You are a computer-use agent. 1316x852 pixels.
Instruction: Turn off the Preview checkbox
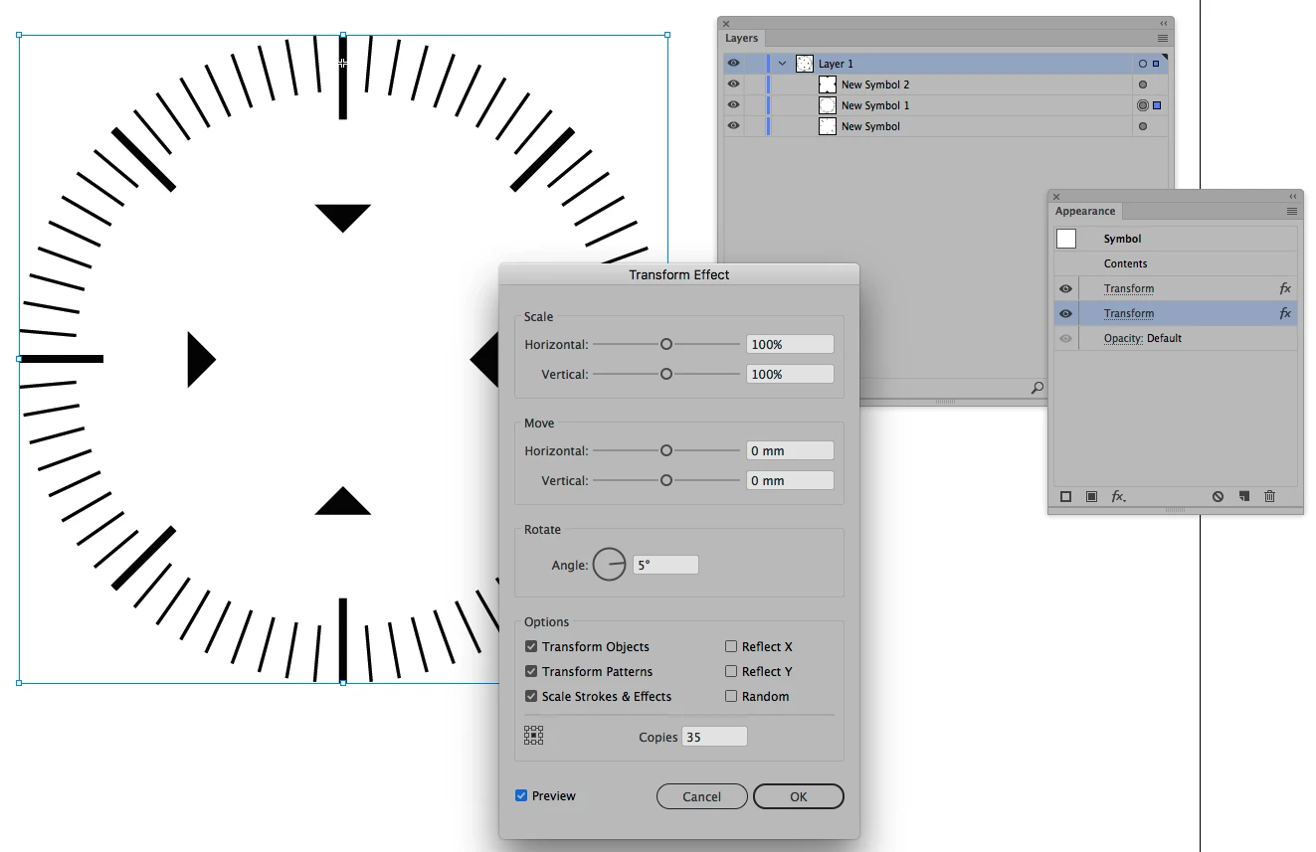tap(521, 795)
